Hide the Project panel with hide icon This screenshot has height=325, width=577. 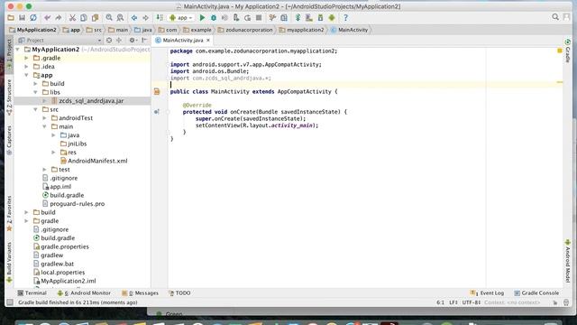[x=144, y=40]
